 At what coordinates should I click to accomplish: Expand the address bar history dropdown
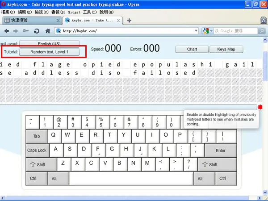196,31
